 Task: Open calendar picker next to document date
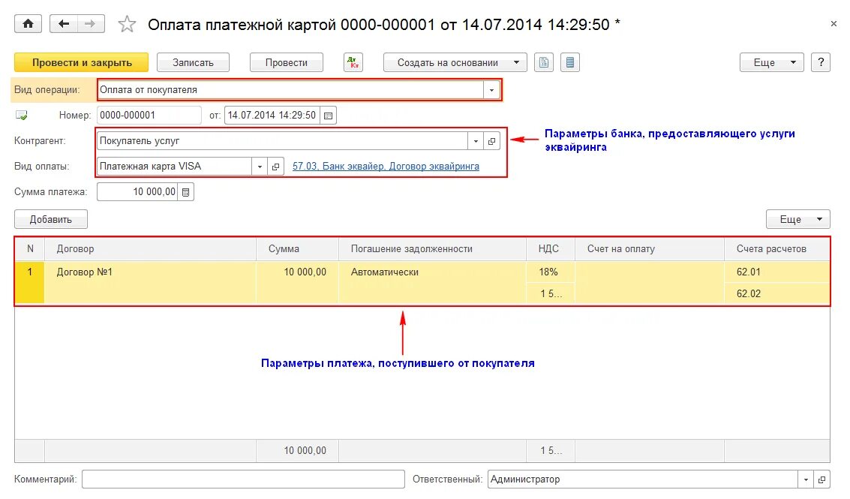pos(327,115)
